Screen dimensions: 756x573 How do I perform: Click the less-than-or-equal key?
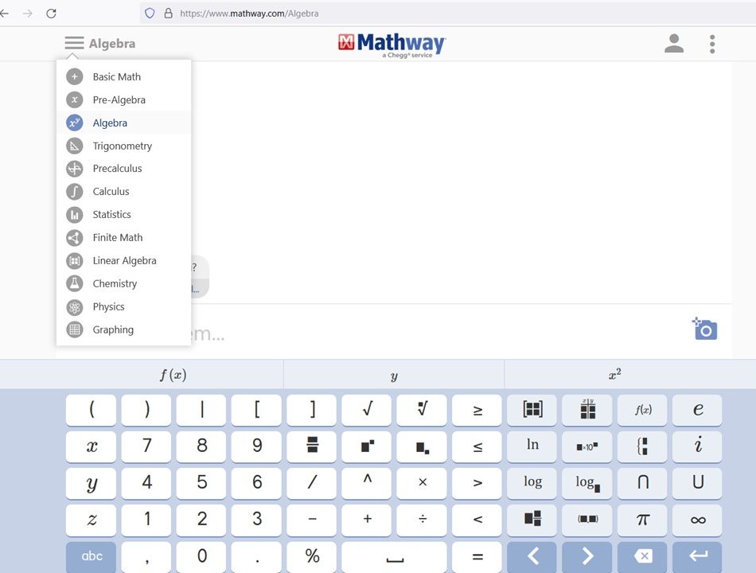tap(477, 446)
